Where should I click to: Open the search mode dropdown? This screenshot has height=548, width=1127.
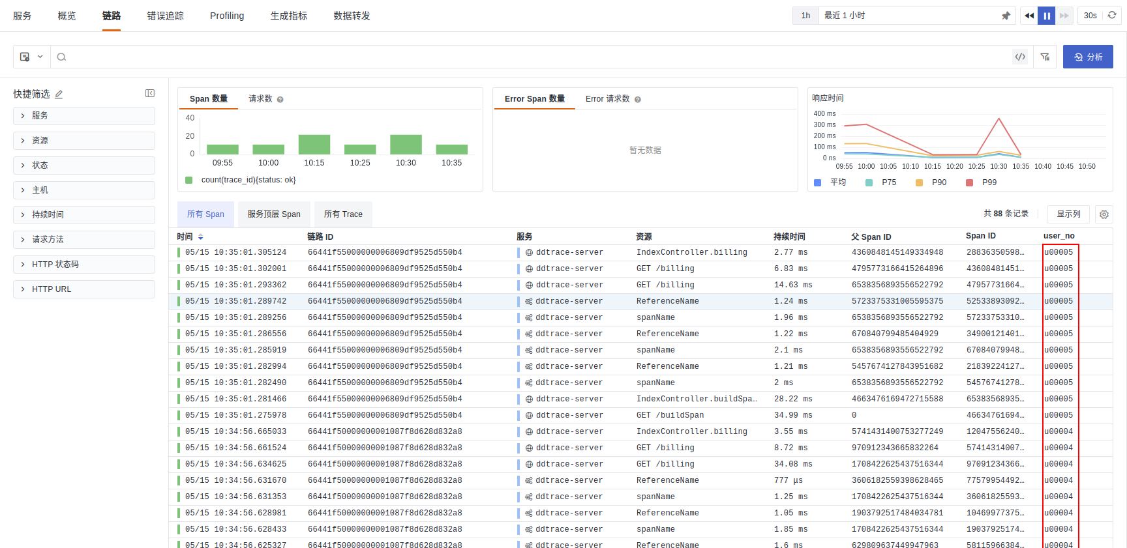pos(32,57)
